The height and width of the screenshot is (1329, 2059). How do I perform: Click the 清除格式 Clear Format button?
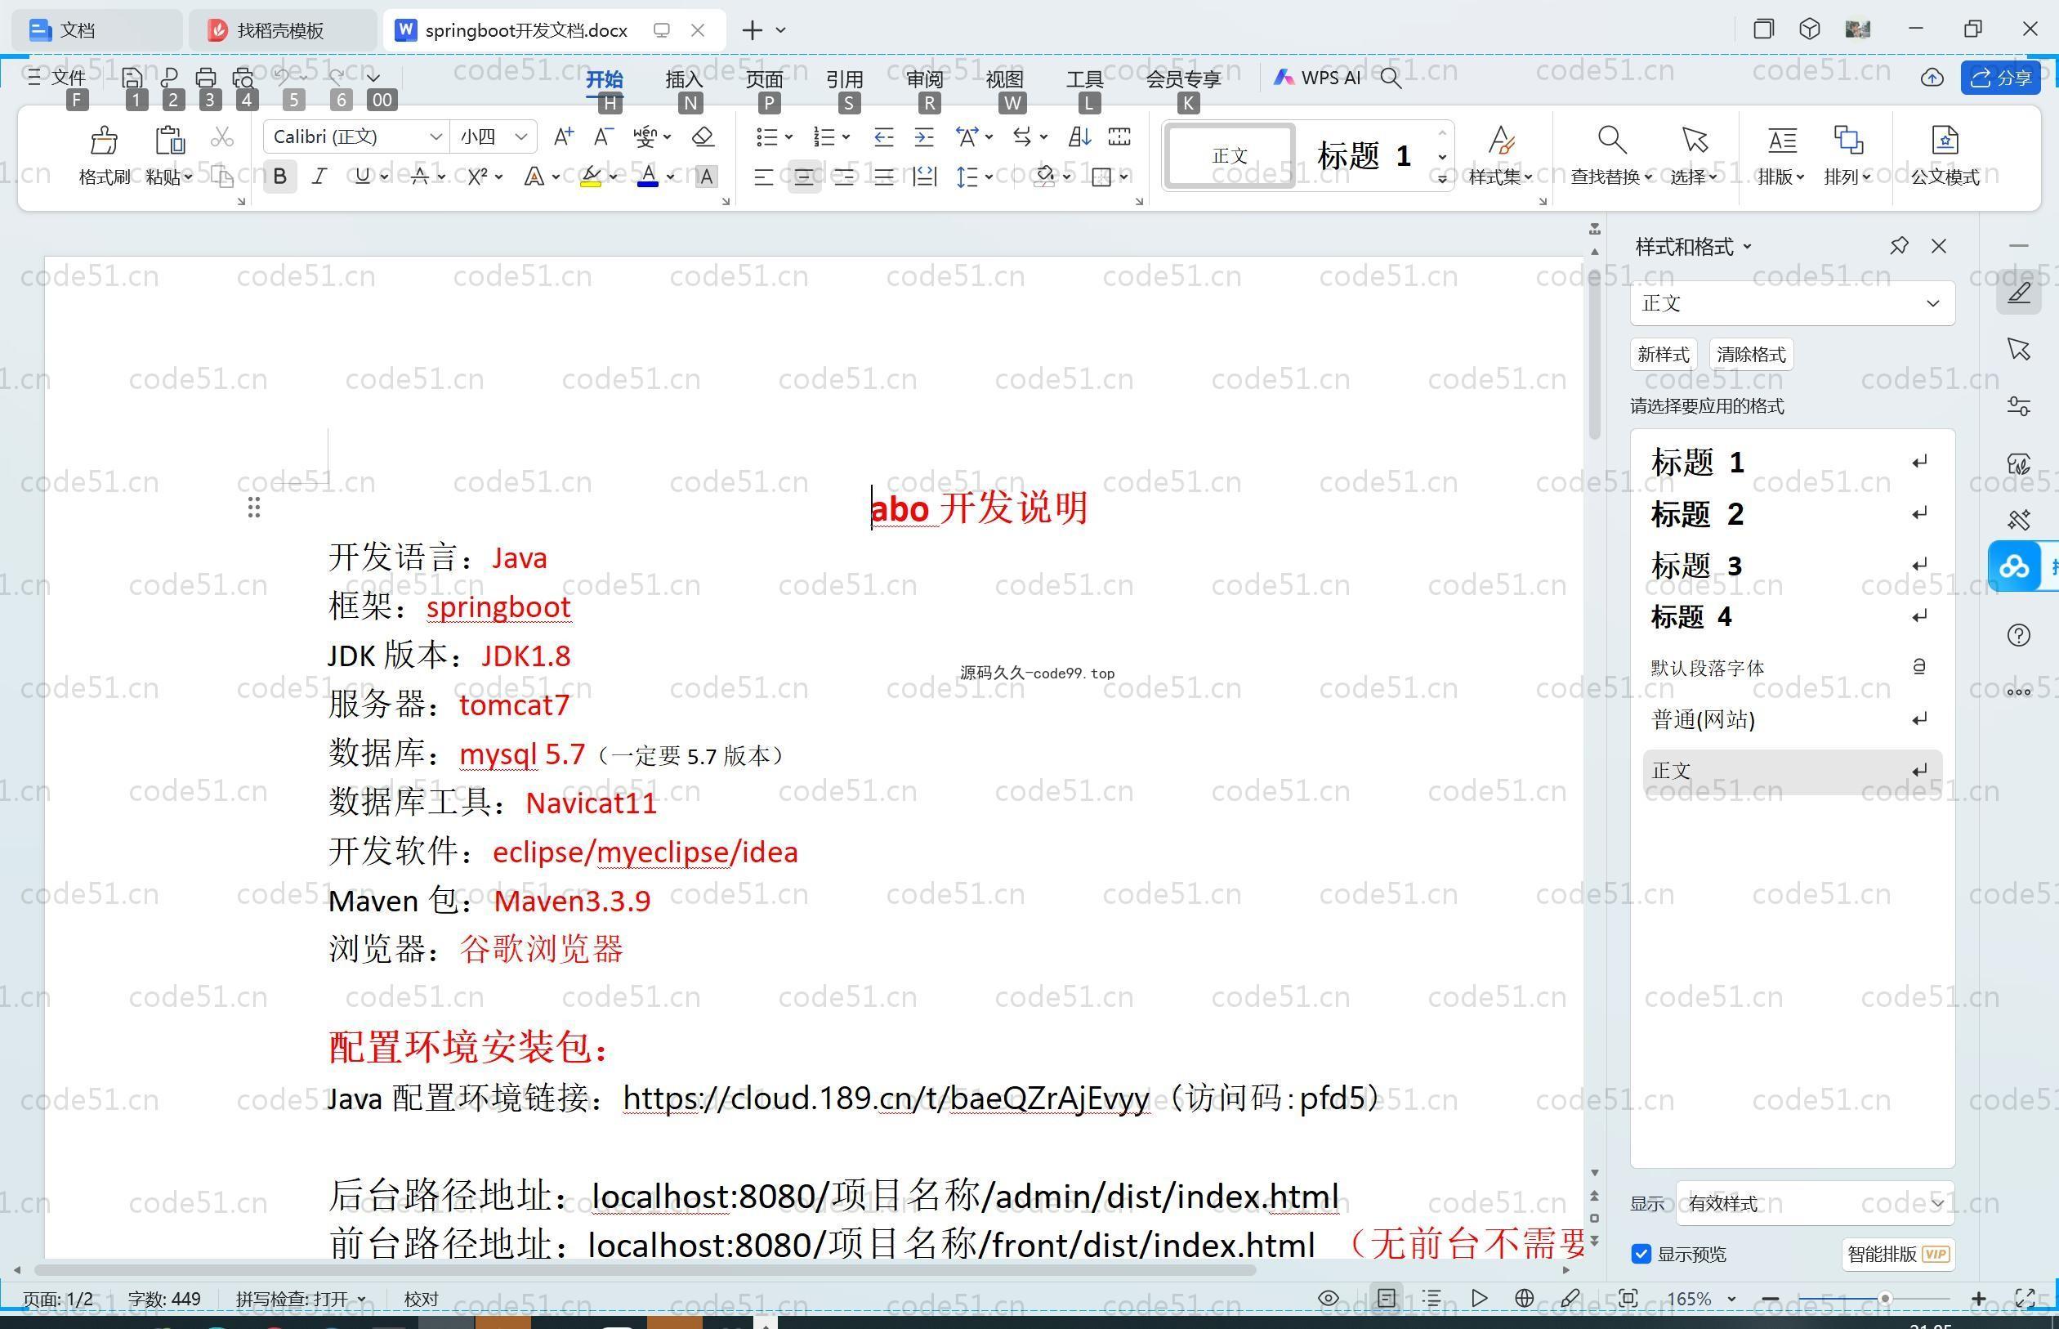coord(1751,354)
